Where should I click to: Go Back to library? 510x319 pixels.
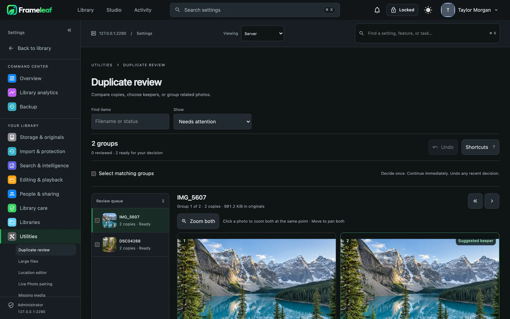click(30, 48)
